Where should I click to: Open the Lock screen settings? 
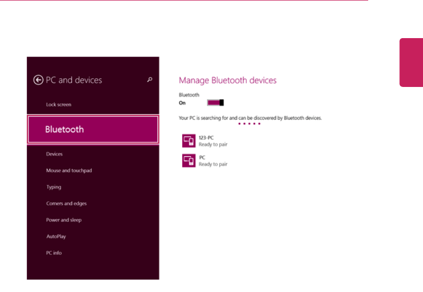pos(59,105)
